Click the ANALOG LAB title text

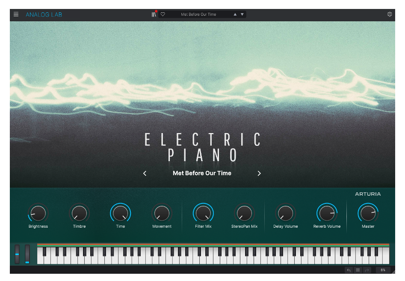tap(44, 14)
